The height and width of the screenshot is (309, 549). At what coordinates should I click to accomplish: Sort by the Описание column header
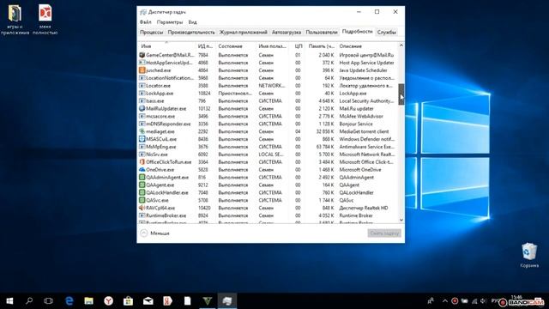click(x=368, y=45)
